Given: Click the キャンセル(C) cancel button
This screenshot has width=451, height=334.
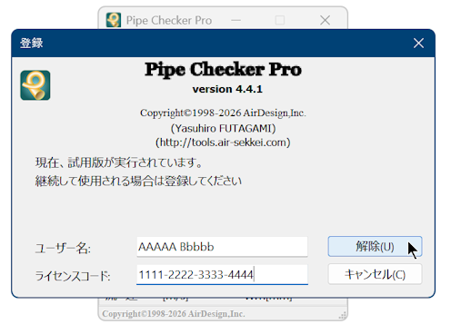Looking at the screenshot, I should point(375,274).
